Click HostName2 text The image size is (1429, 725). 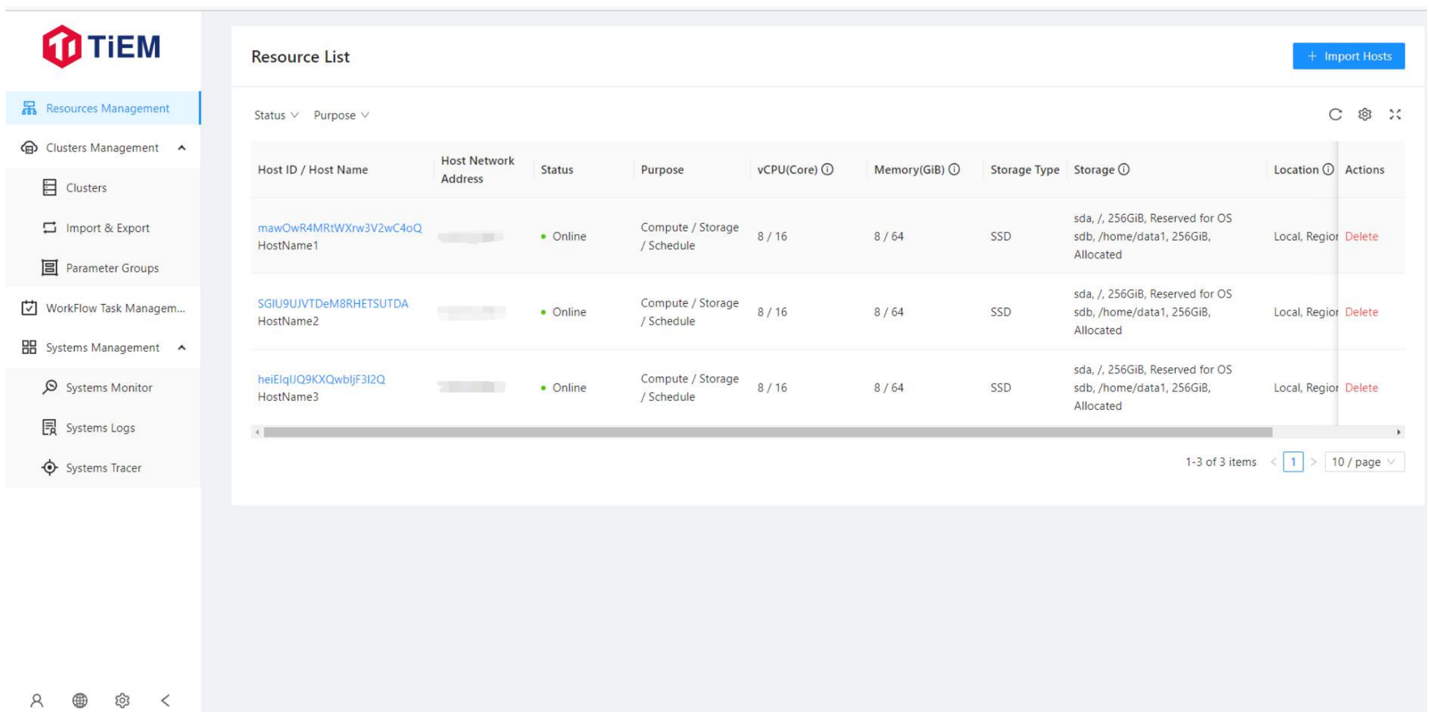(288, 321)
